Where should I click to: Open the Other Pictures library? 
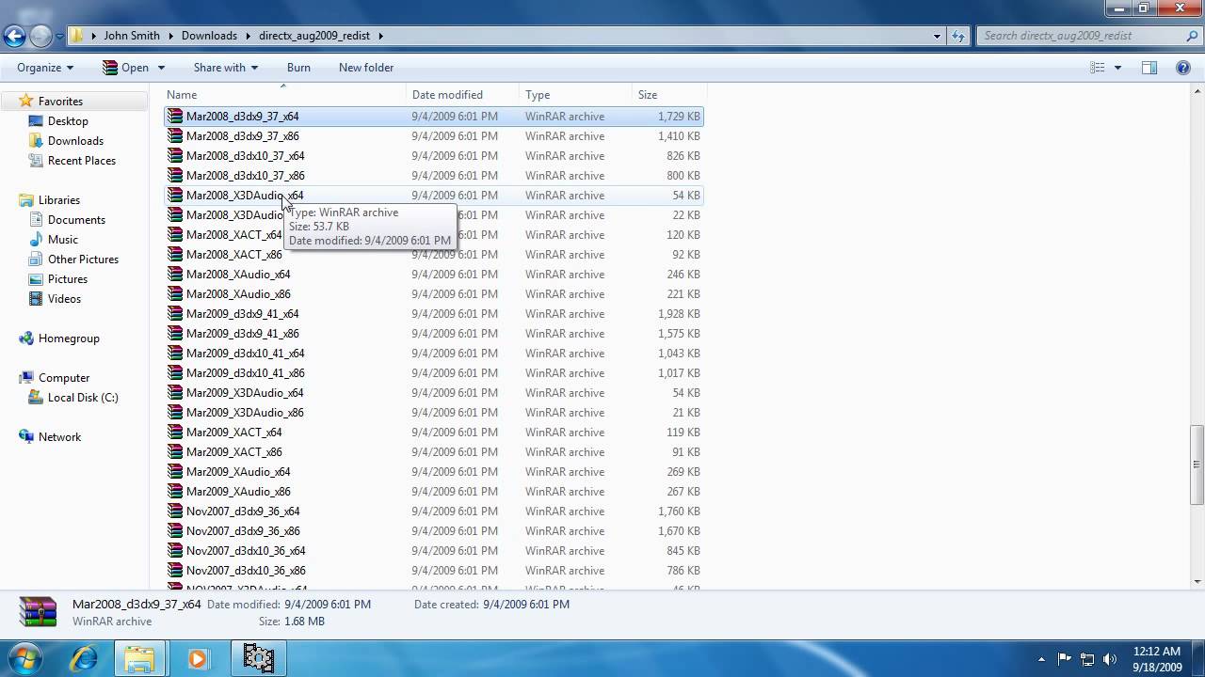[x=83, y=260]
